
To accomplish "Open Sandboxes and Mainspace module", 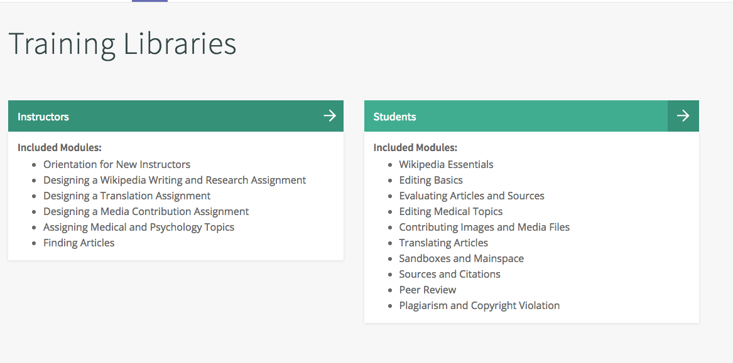I will tap(461, 258).
